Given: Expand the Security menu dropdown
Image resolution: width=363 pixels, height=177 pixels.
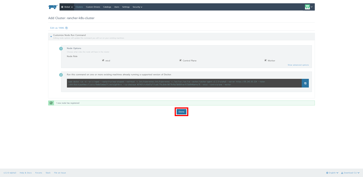Looking at the screenshot, I should (x=137, y=7).
